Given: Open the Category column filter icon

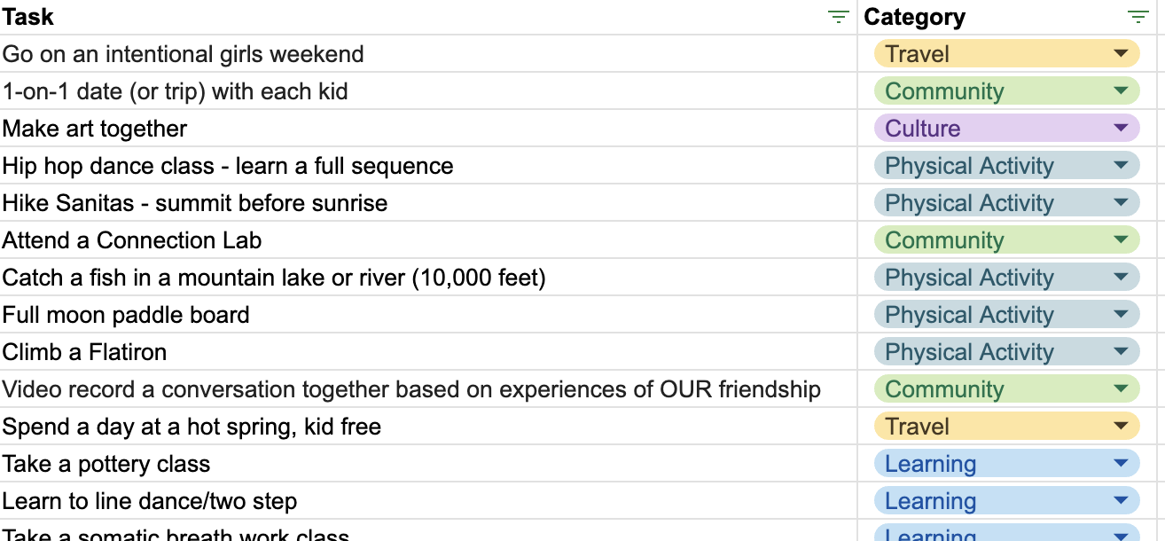Looking at the screenshot, I should pyautogui.click(x=1138, y=17).
